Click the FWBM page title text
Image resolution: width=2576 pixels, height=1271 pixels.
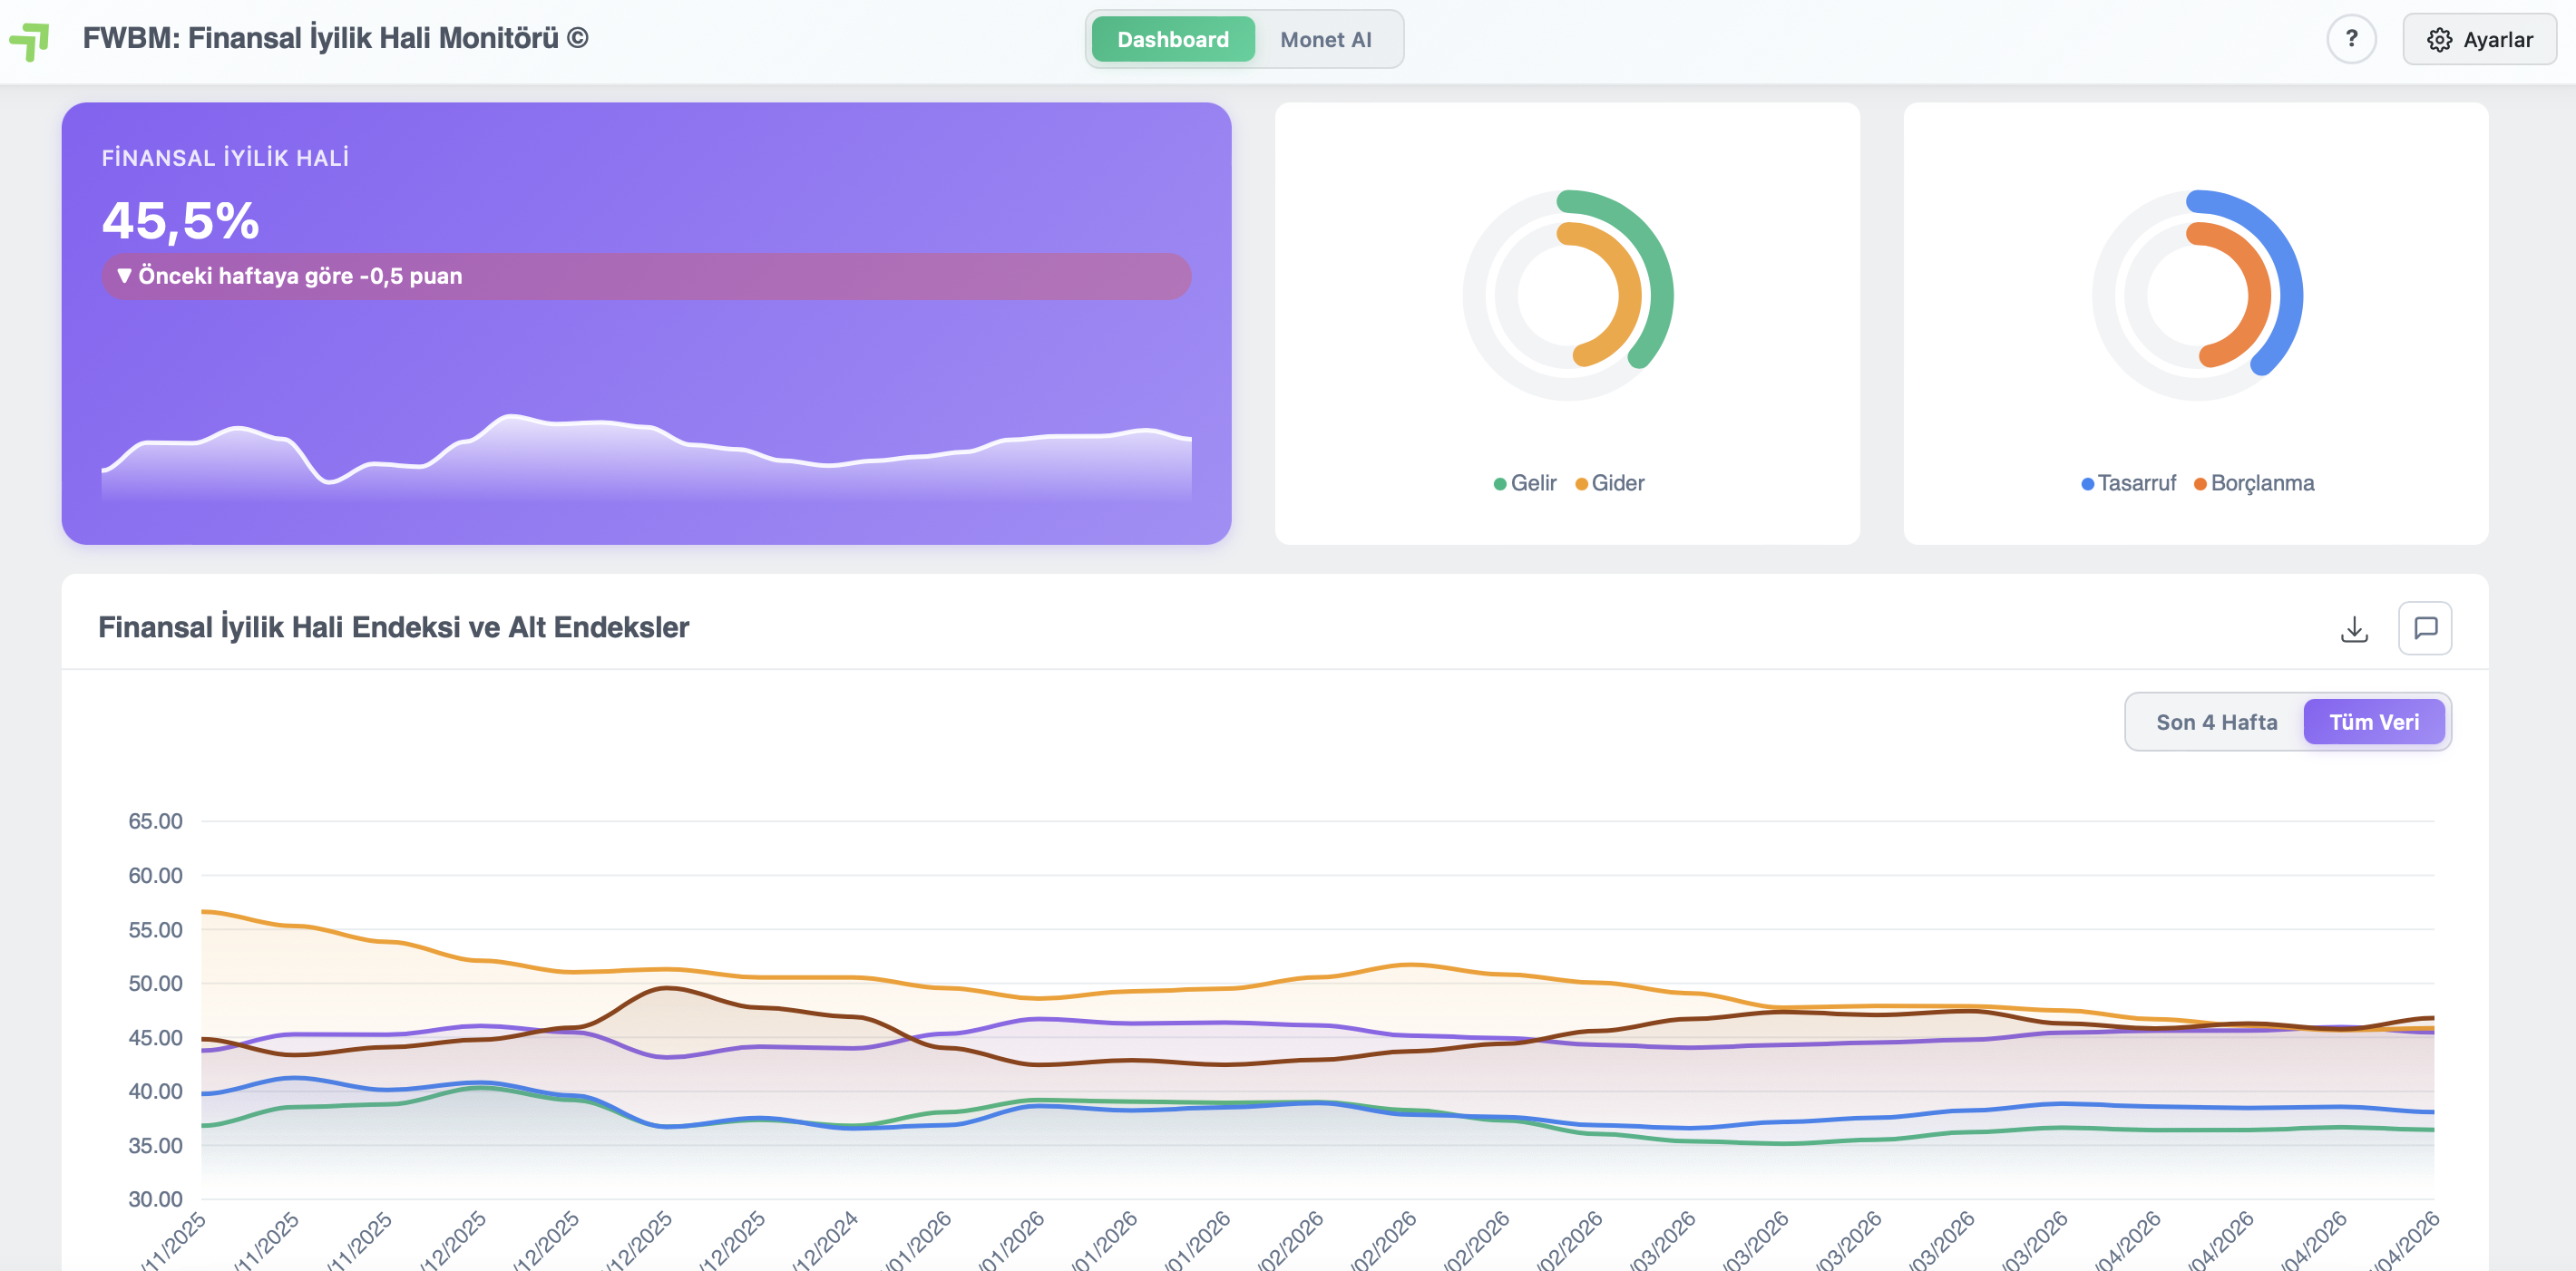(x=335, y=38)
